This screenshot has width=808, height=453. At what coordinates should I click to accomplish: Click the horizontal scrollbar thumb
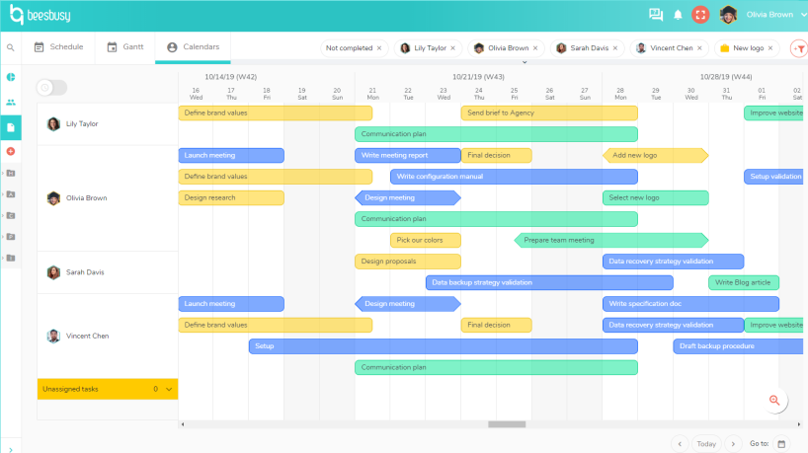coord(507,424)
